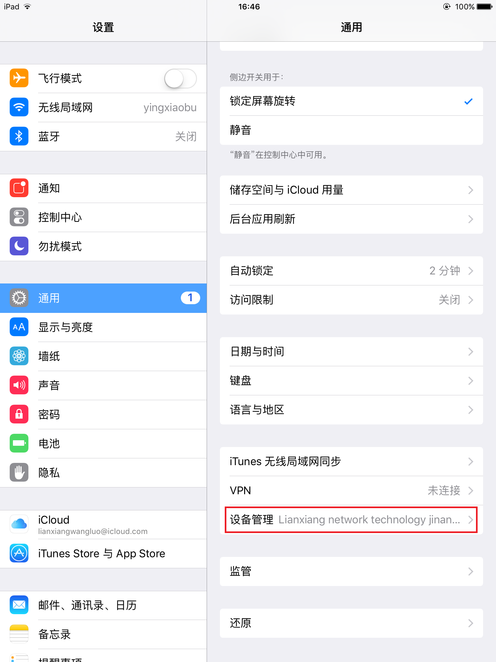Choose 静音 as the side switch function
Screen dimensions: 496x662
coord(351,130)
